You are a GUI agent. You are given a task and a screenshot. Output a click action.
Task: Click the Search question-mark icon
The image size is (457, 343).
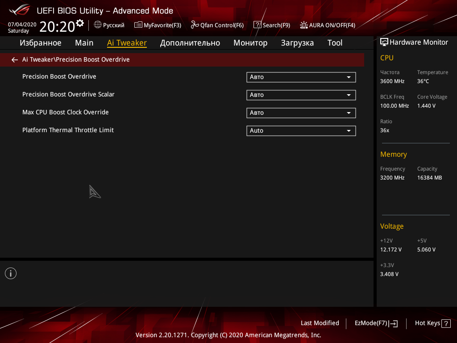point(258,25)
